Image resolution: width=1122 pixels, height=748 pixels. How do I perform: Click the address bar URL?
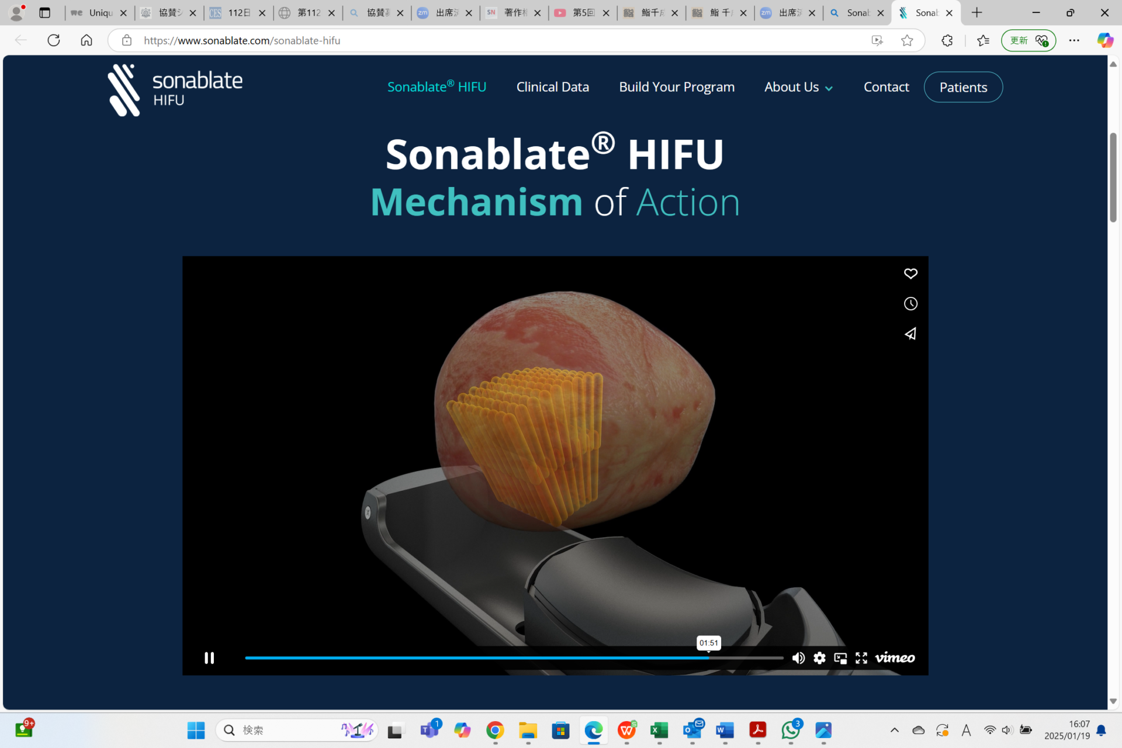click(x=242, y=40)
